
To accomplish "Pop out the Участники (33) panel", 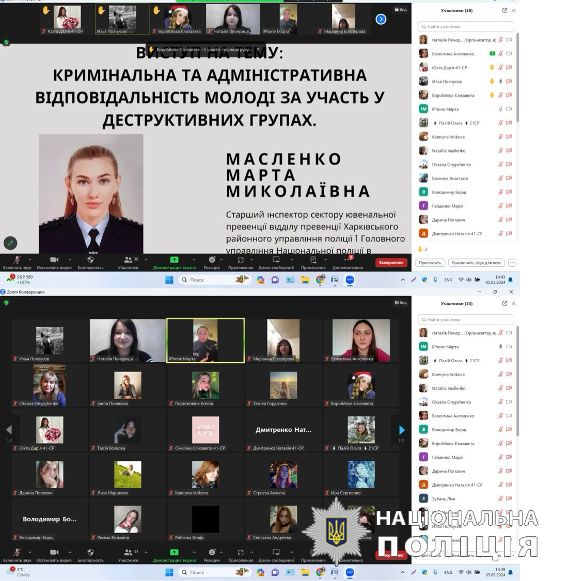I will point(504,303).
